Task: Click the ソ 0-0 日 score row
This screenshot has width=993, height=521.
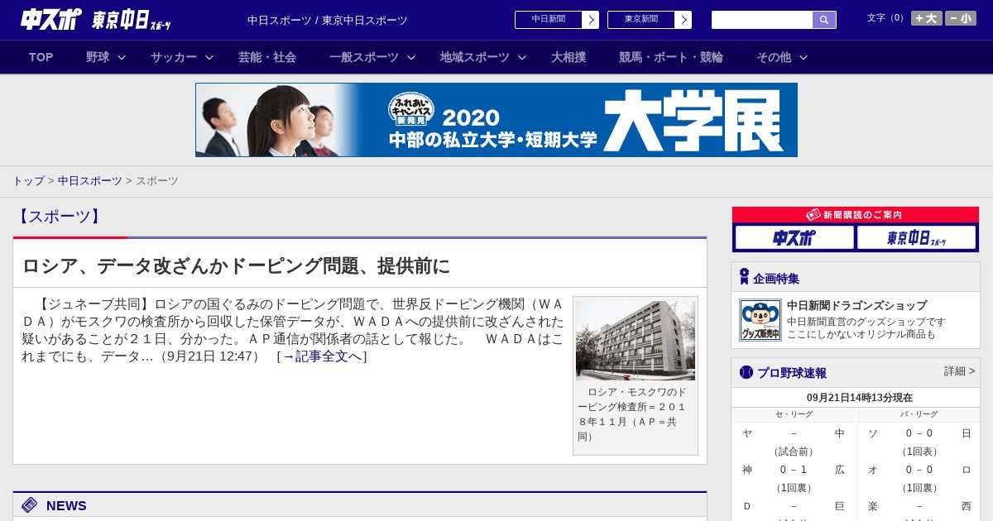Action: pos(919,433)
